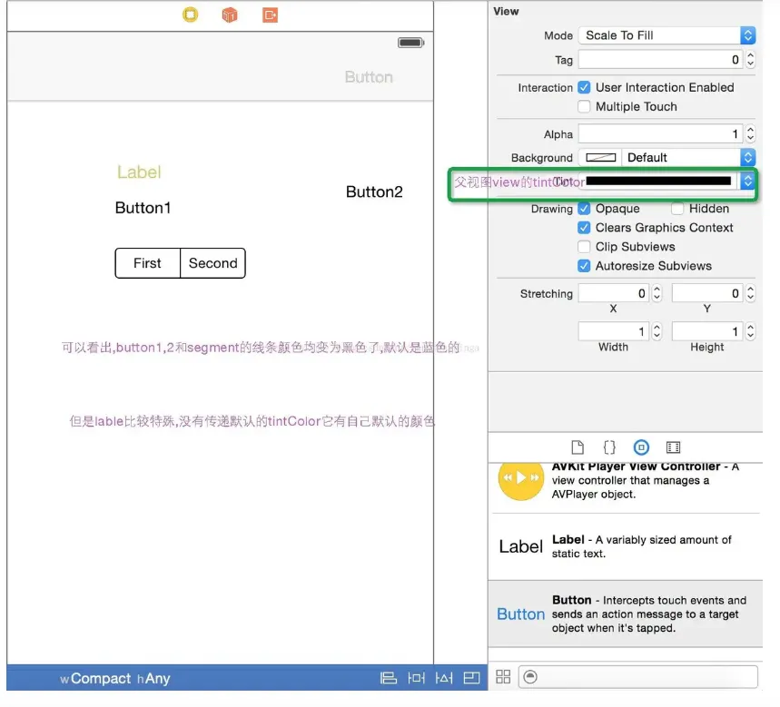Enable Multiple Touch checkbox

(584, 106)
